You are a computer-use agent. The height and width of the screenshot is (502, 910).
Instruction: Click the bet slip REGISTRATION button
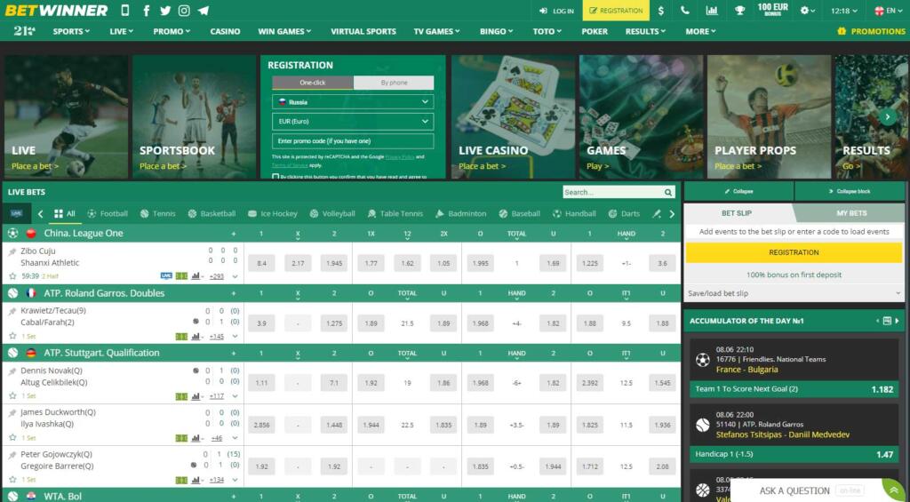click(x=794, y=252)
